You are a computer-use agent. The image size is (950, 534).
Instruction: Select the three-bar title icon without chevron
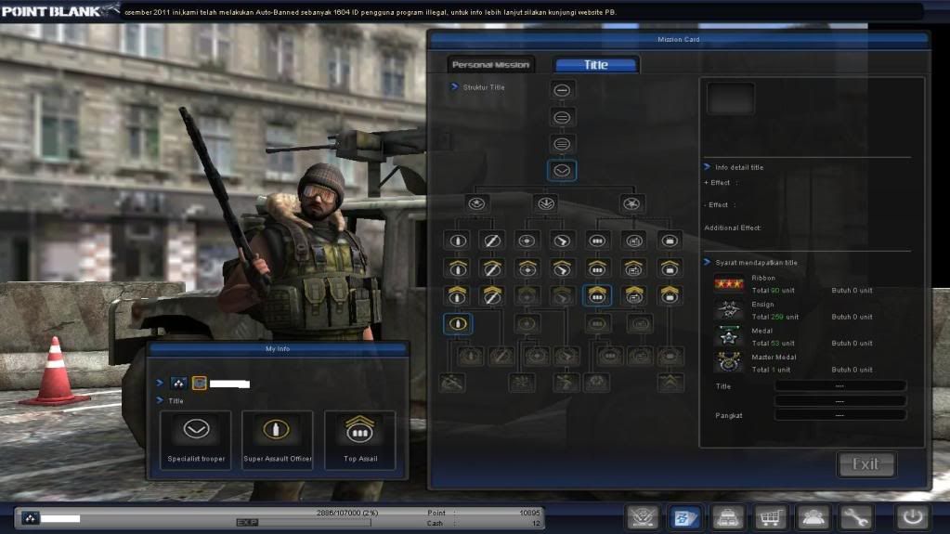coord(597,241)
